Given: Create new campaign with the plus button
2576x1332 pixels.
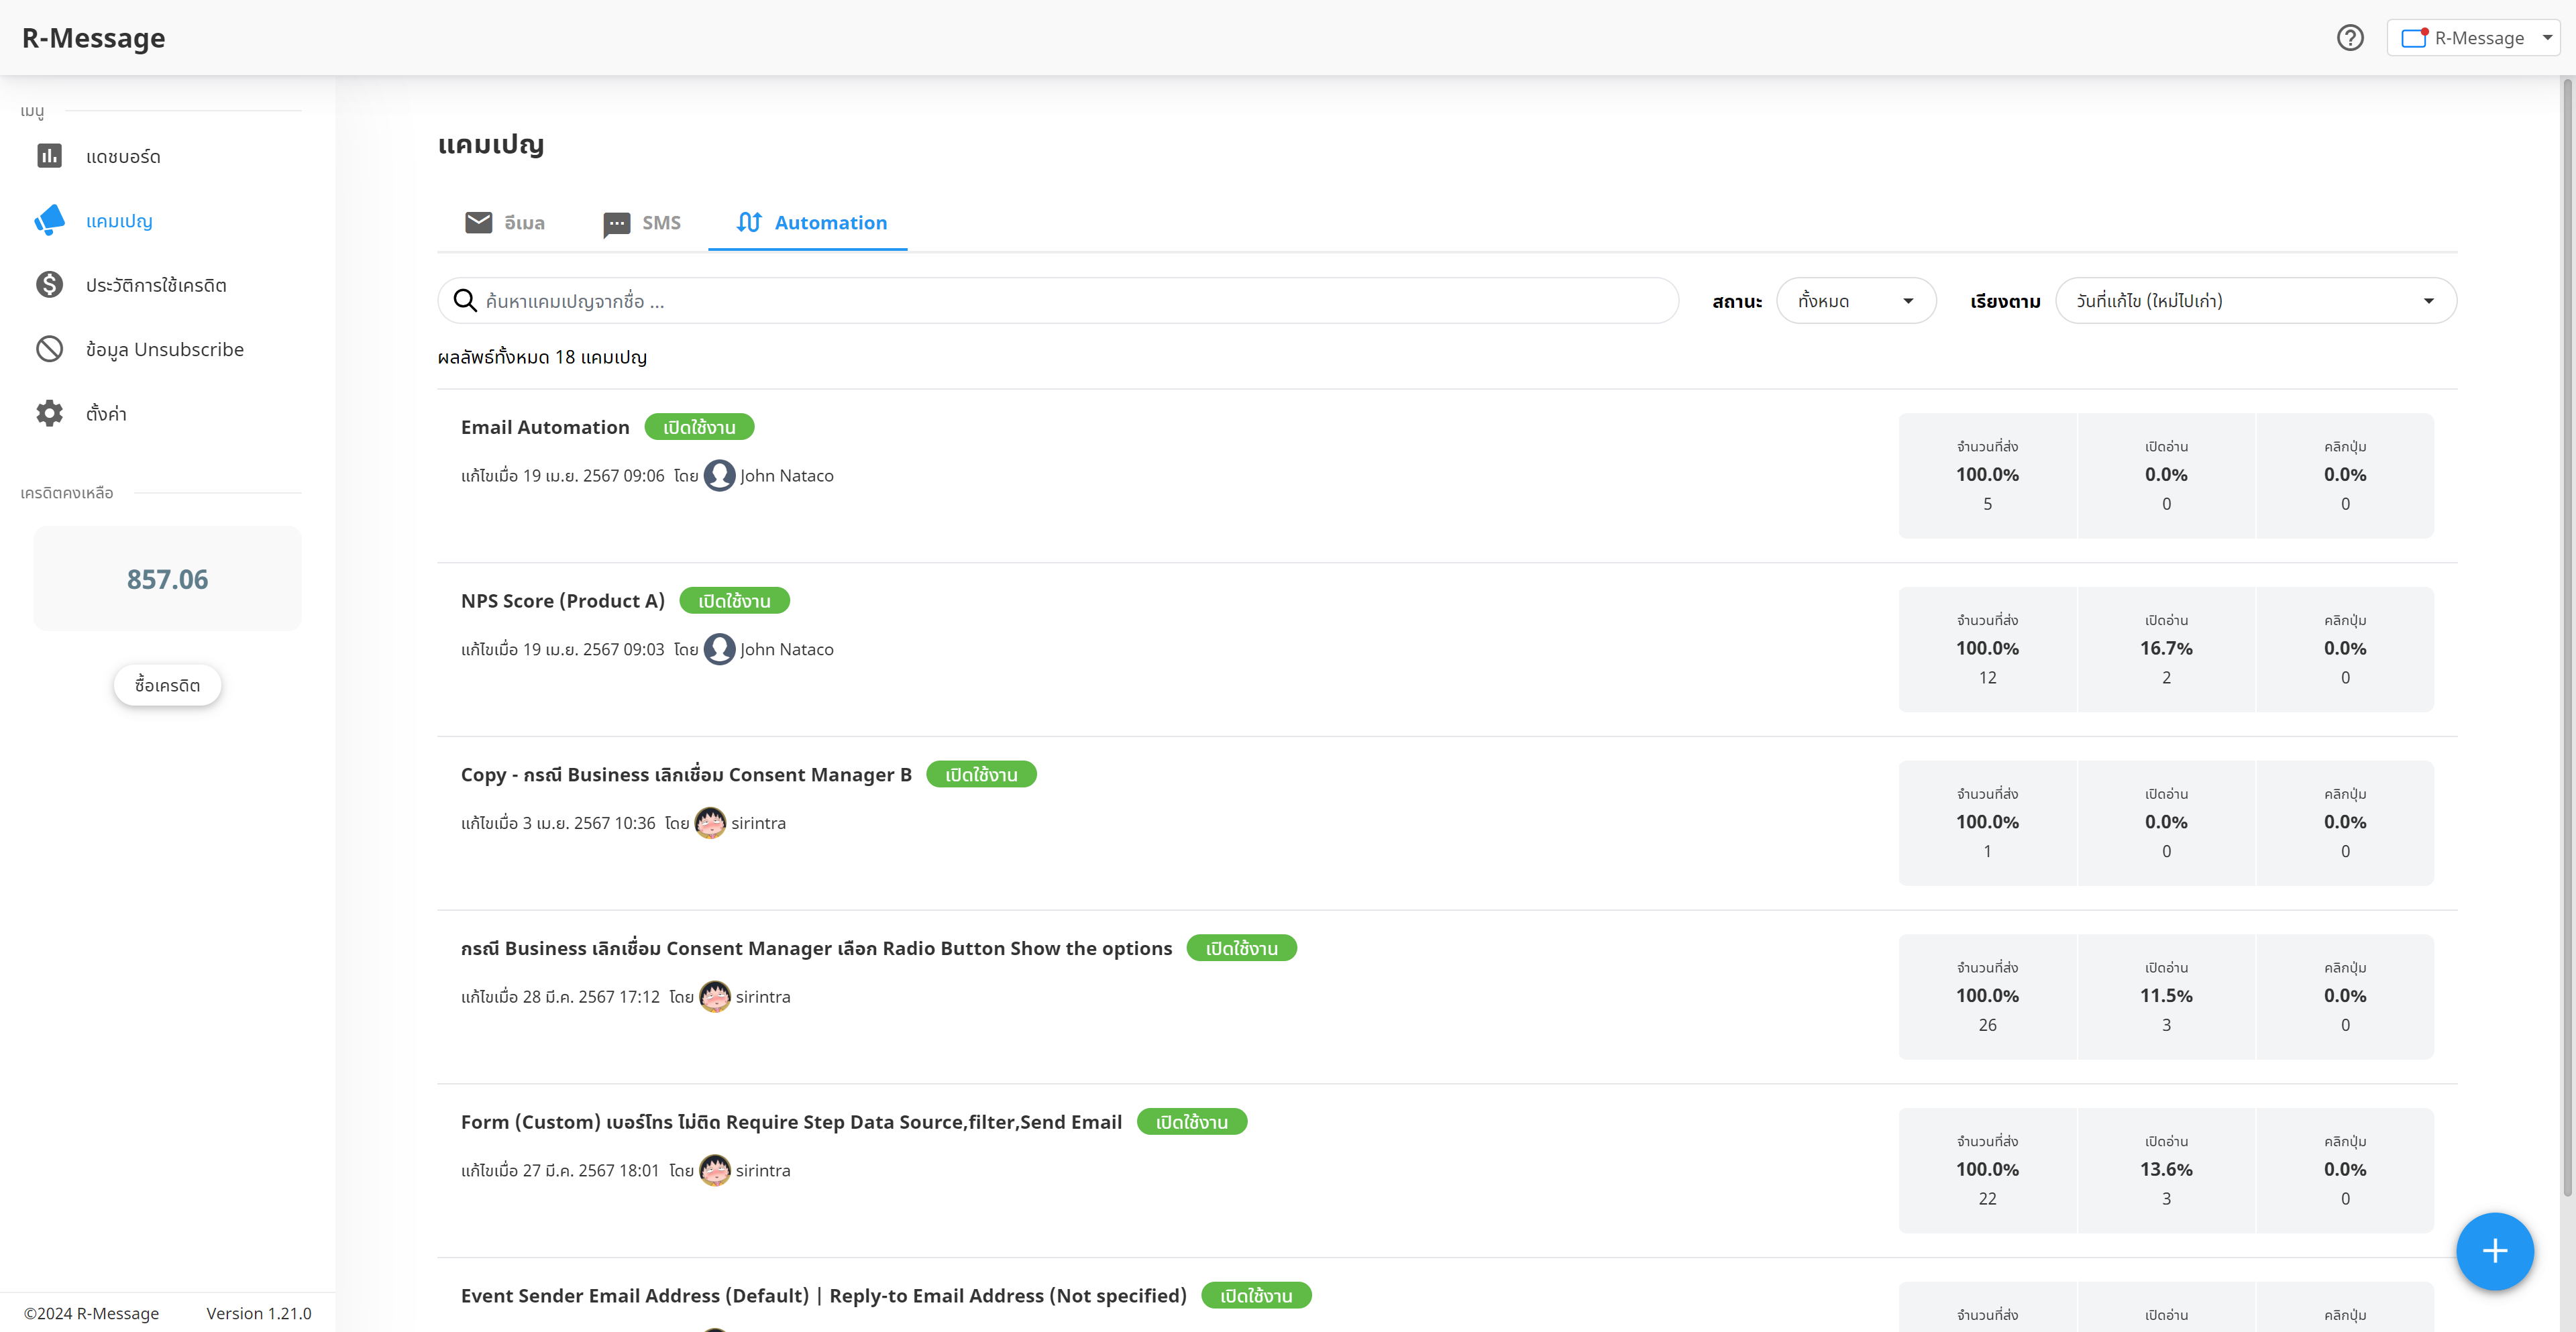Looking at the screenshot, I should point(2494,1251).
